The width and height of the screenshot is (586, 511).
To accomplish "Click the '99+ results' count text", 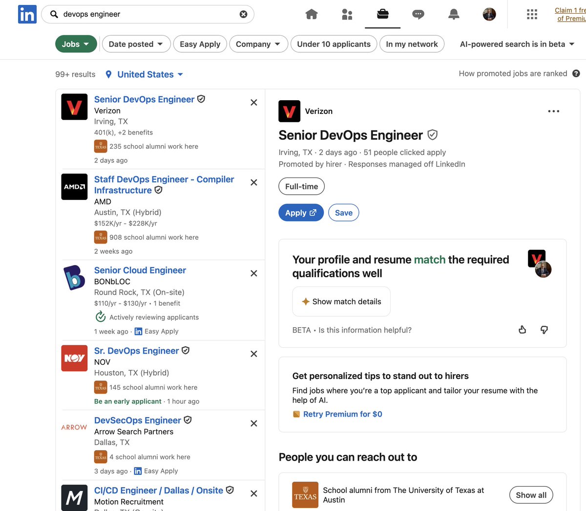I will point(75,74).
